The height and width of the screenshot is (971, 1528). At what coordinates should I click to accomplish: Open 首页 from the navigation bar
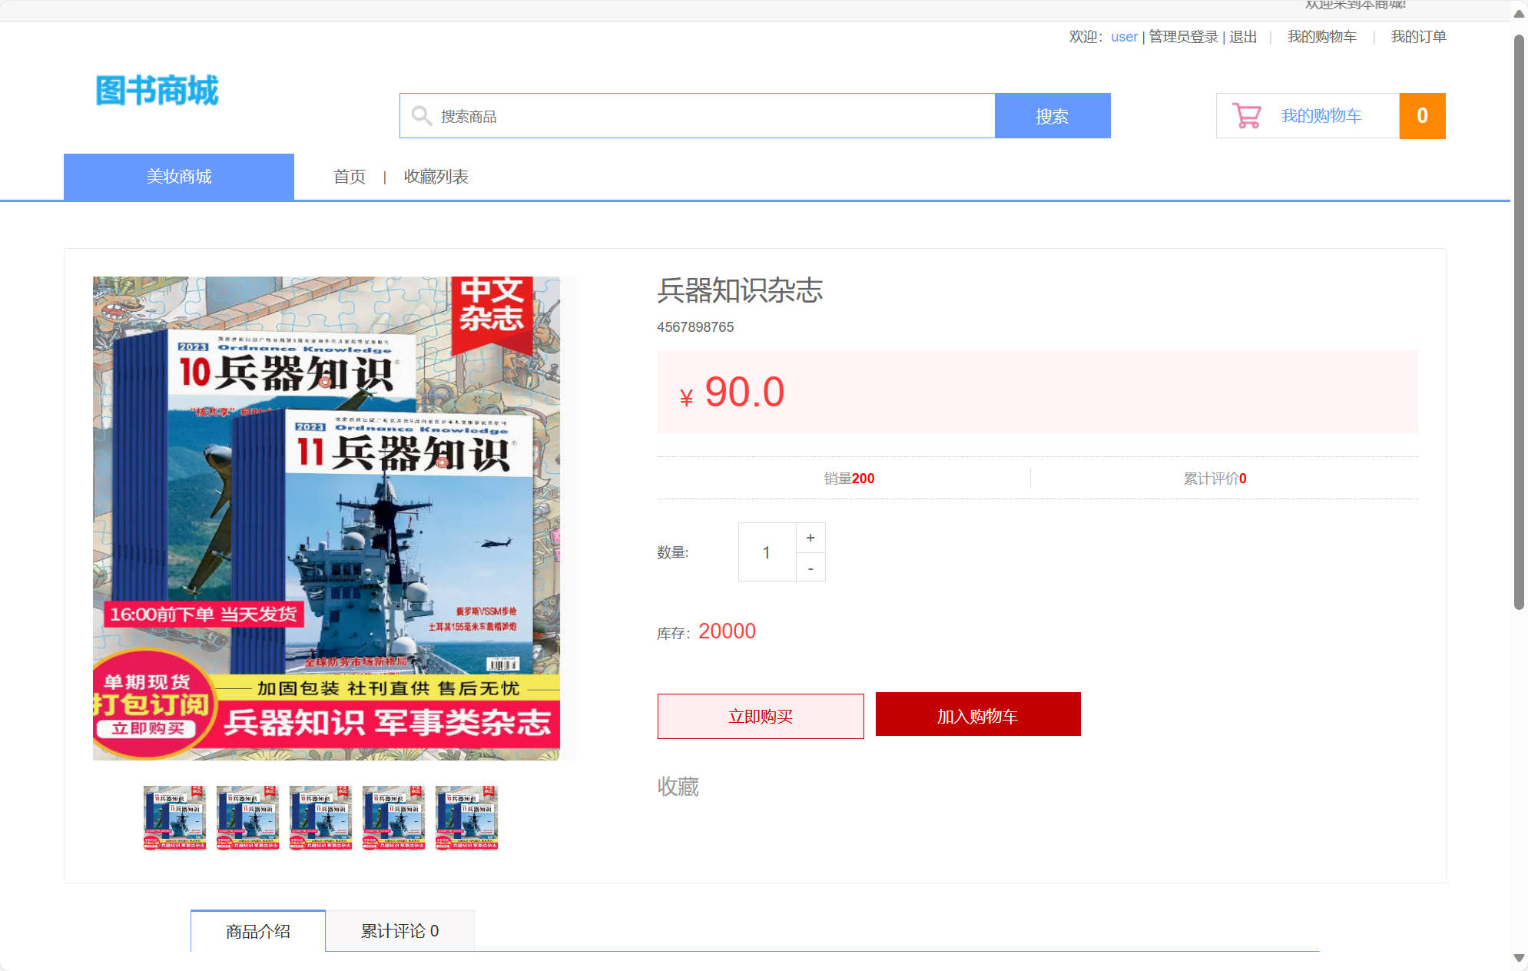coord(350,176)
